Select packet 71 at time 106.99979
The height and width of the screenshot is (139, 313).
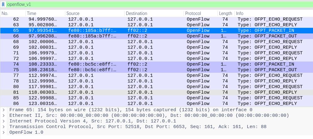tap(156, 53)
